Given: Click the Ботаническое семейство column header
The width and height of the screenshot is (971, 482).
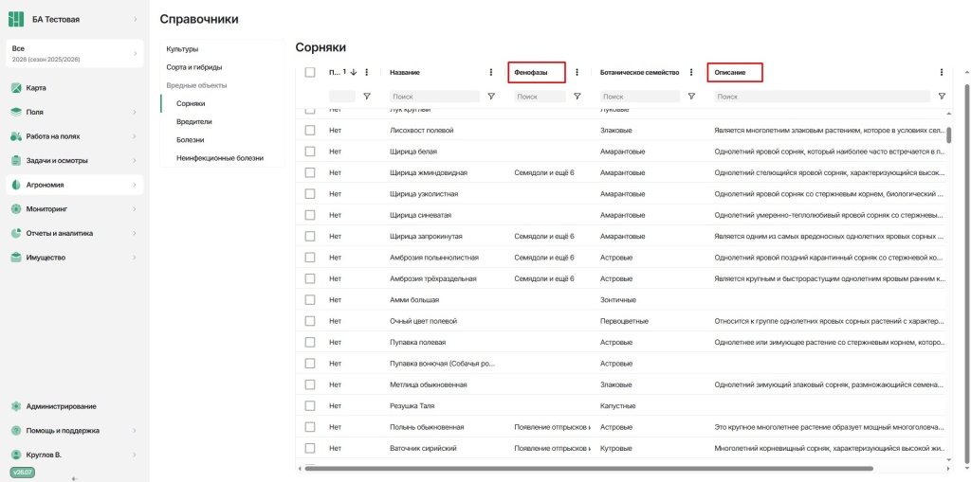Looking at the screenshot, I should pos(639,72).
